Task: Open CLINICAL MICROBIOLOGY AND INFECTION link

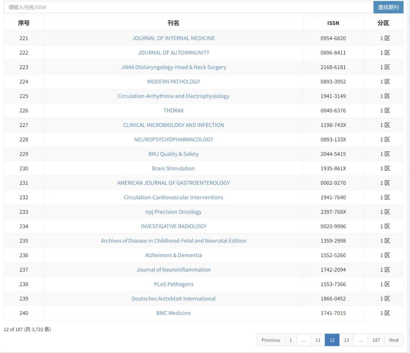Action: 173,125
